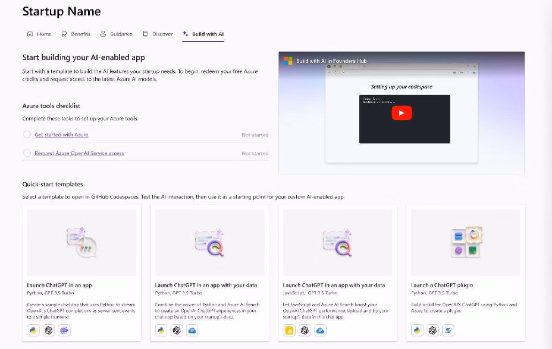The image size is (552, 349).
Task: Select the Guidance people icon
Action: pyautogui.click(x=102, y=34)
